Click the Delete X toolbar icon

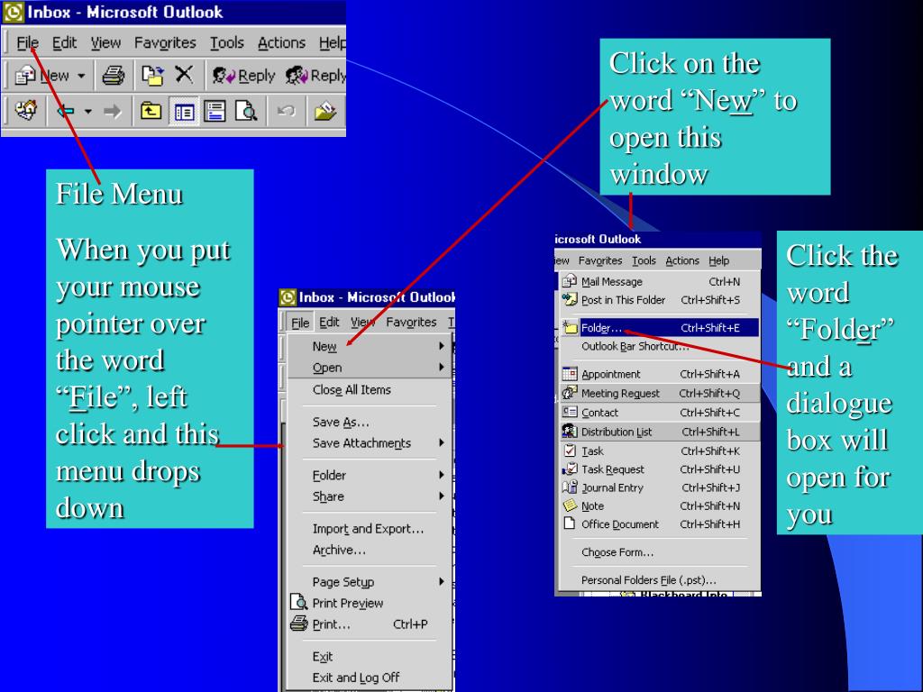184,75
